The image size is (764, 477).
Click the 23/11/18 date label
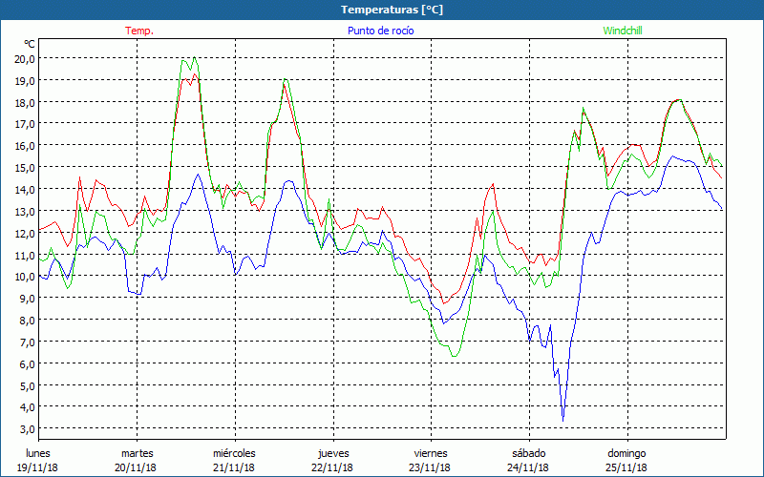[x=431, y=467]
